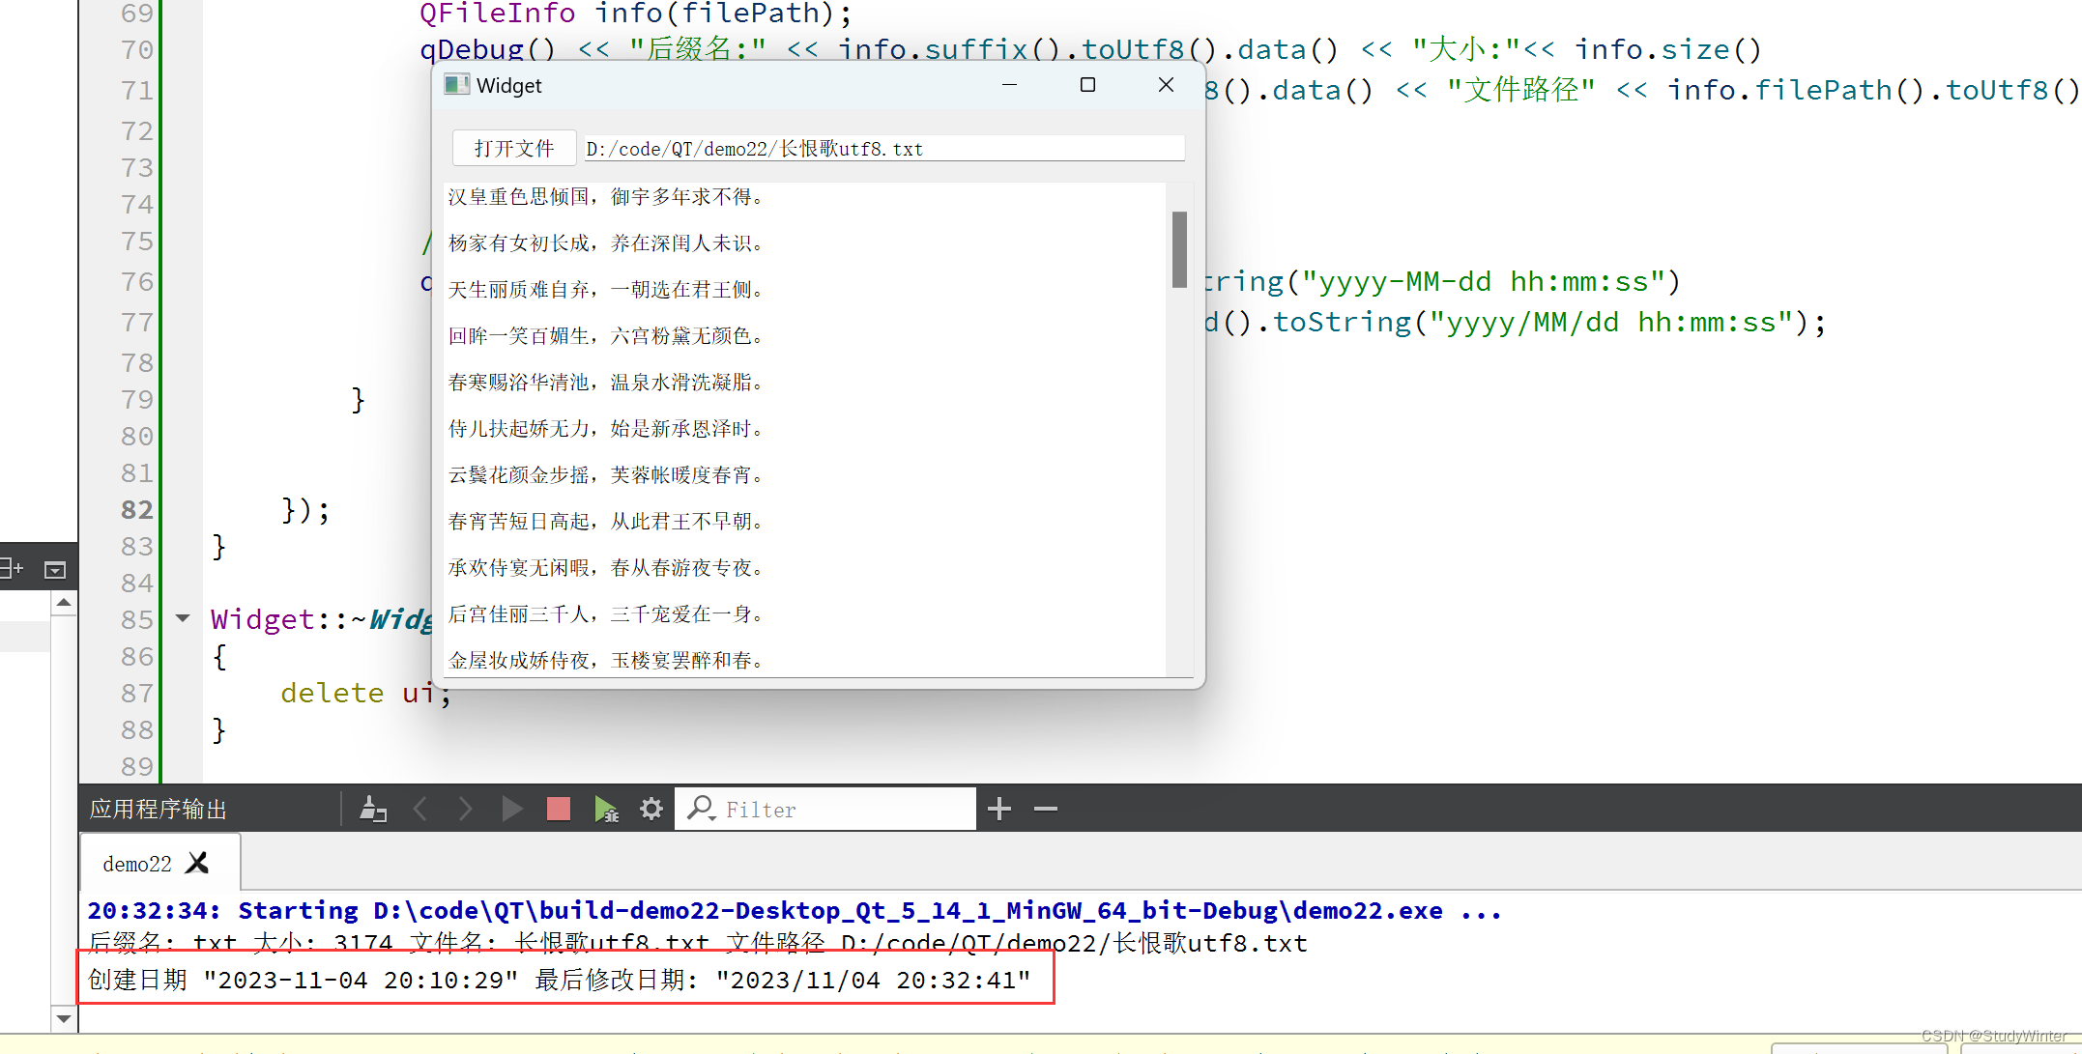Click line number 82 to set a breakpoint
Viewport: 2082px width, 1054px height.
(136, 509)
